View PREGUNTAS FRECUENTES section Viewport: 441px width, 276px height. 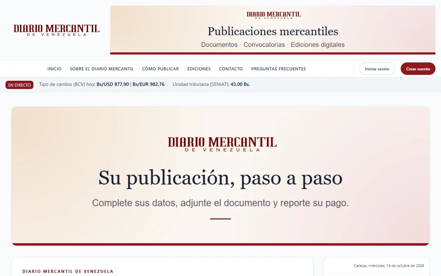click(278, 69)
